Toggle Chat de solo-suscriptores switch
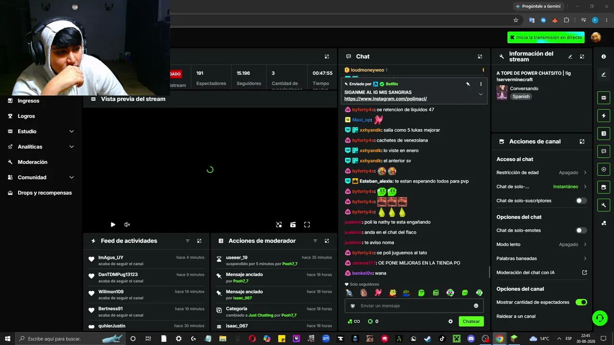The image size is (614, 345). click(581, 201)
